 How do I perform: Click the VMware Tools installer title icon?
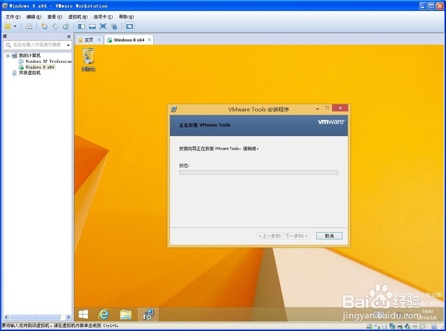[x=173, y=109]
